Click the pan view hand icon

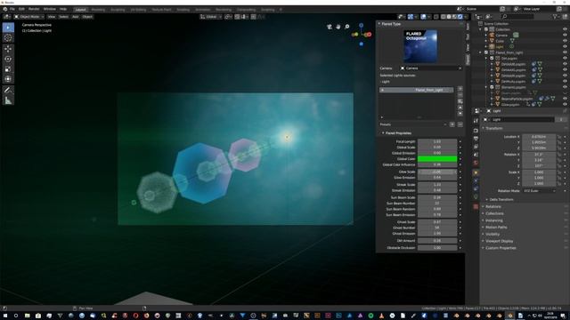338,27
